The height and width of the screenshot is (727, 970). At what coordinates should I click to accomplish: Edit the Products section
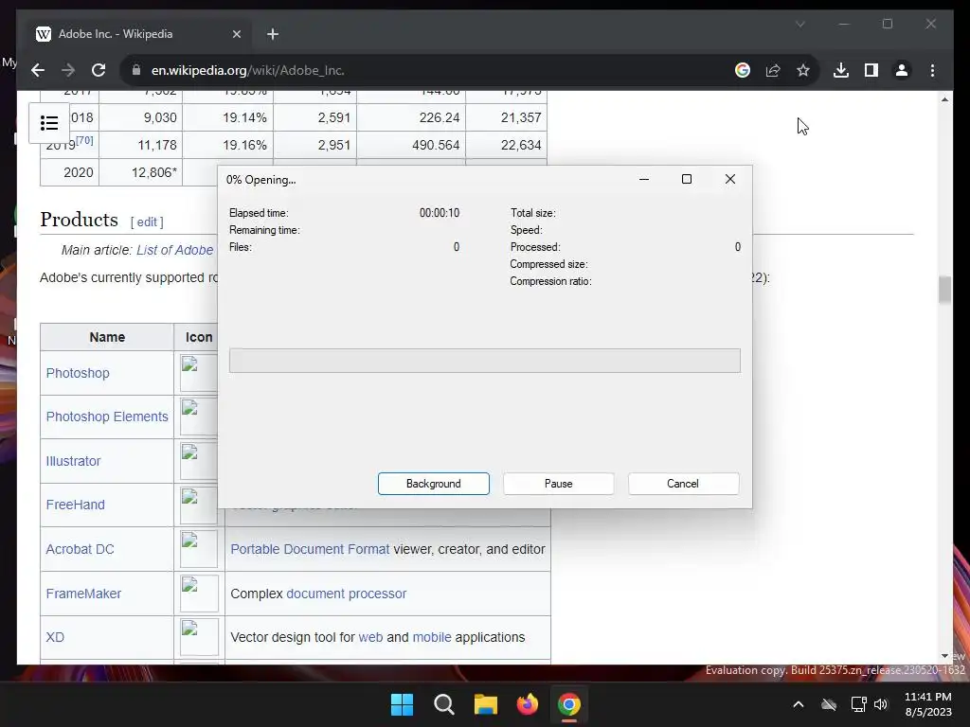147,222
